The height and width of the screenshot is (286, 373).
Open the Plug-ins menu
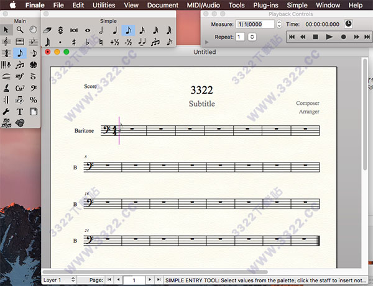point(265,5)
